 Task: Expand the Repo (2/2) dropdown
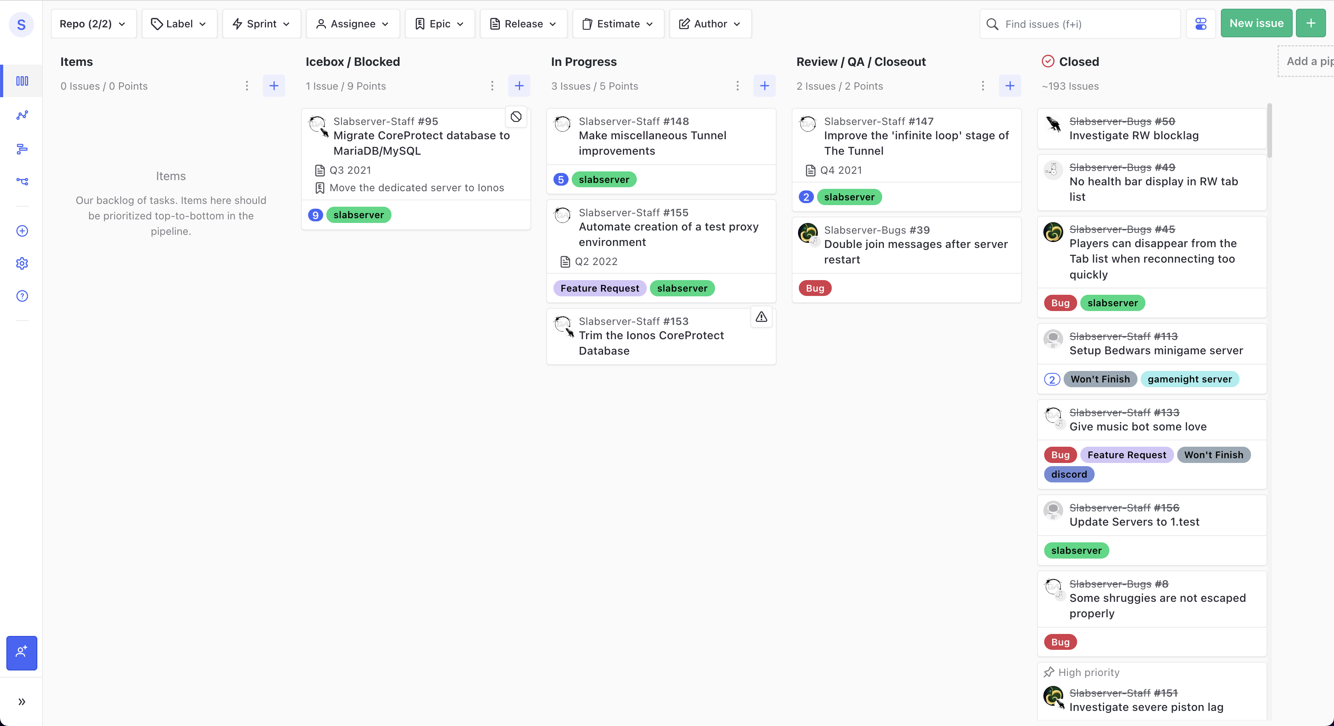click(x=93, y=24)
